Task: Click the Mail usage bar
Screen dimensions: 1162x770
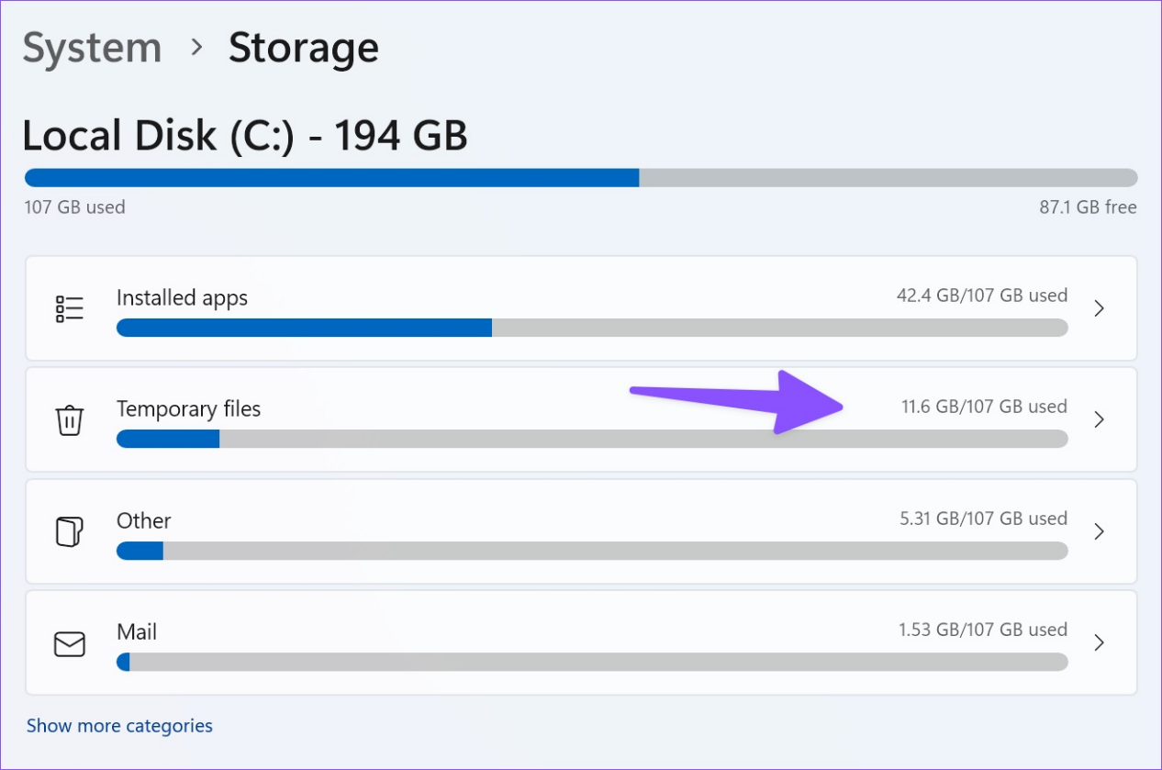Action: [x=592, y=662]
